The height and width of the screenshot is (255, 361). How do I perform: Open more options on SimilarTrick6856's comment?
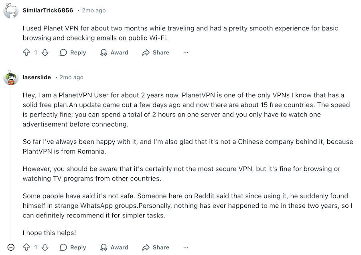(186, 52)
